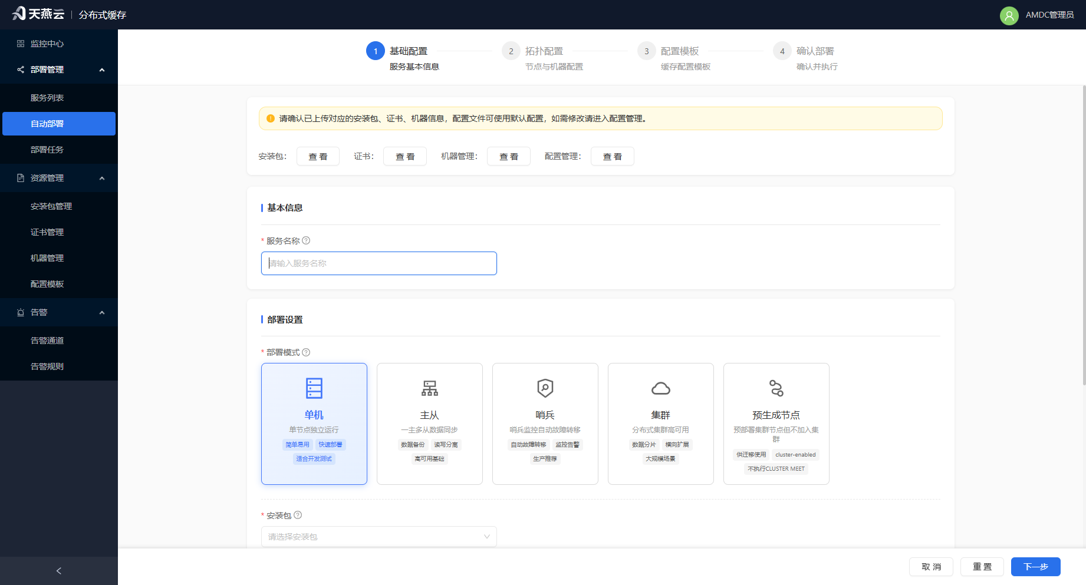
Task: Click the 监控告警 tag on 哨兵 card
Action: (568, 445)
